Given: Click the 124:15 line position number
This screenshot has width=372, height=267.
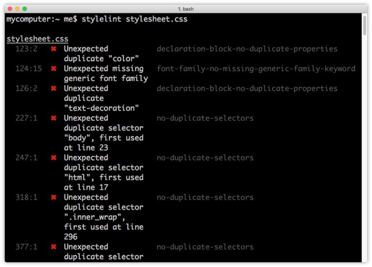Looking at the screenshot, I should pos(29,69).
